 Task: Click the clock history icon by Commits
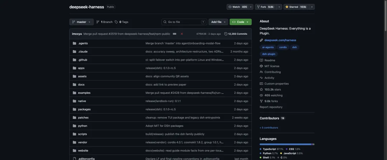coord(226,34)
